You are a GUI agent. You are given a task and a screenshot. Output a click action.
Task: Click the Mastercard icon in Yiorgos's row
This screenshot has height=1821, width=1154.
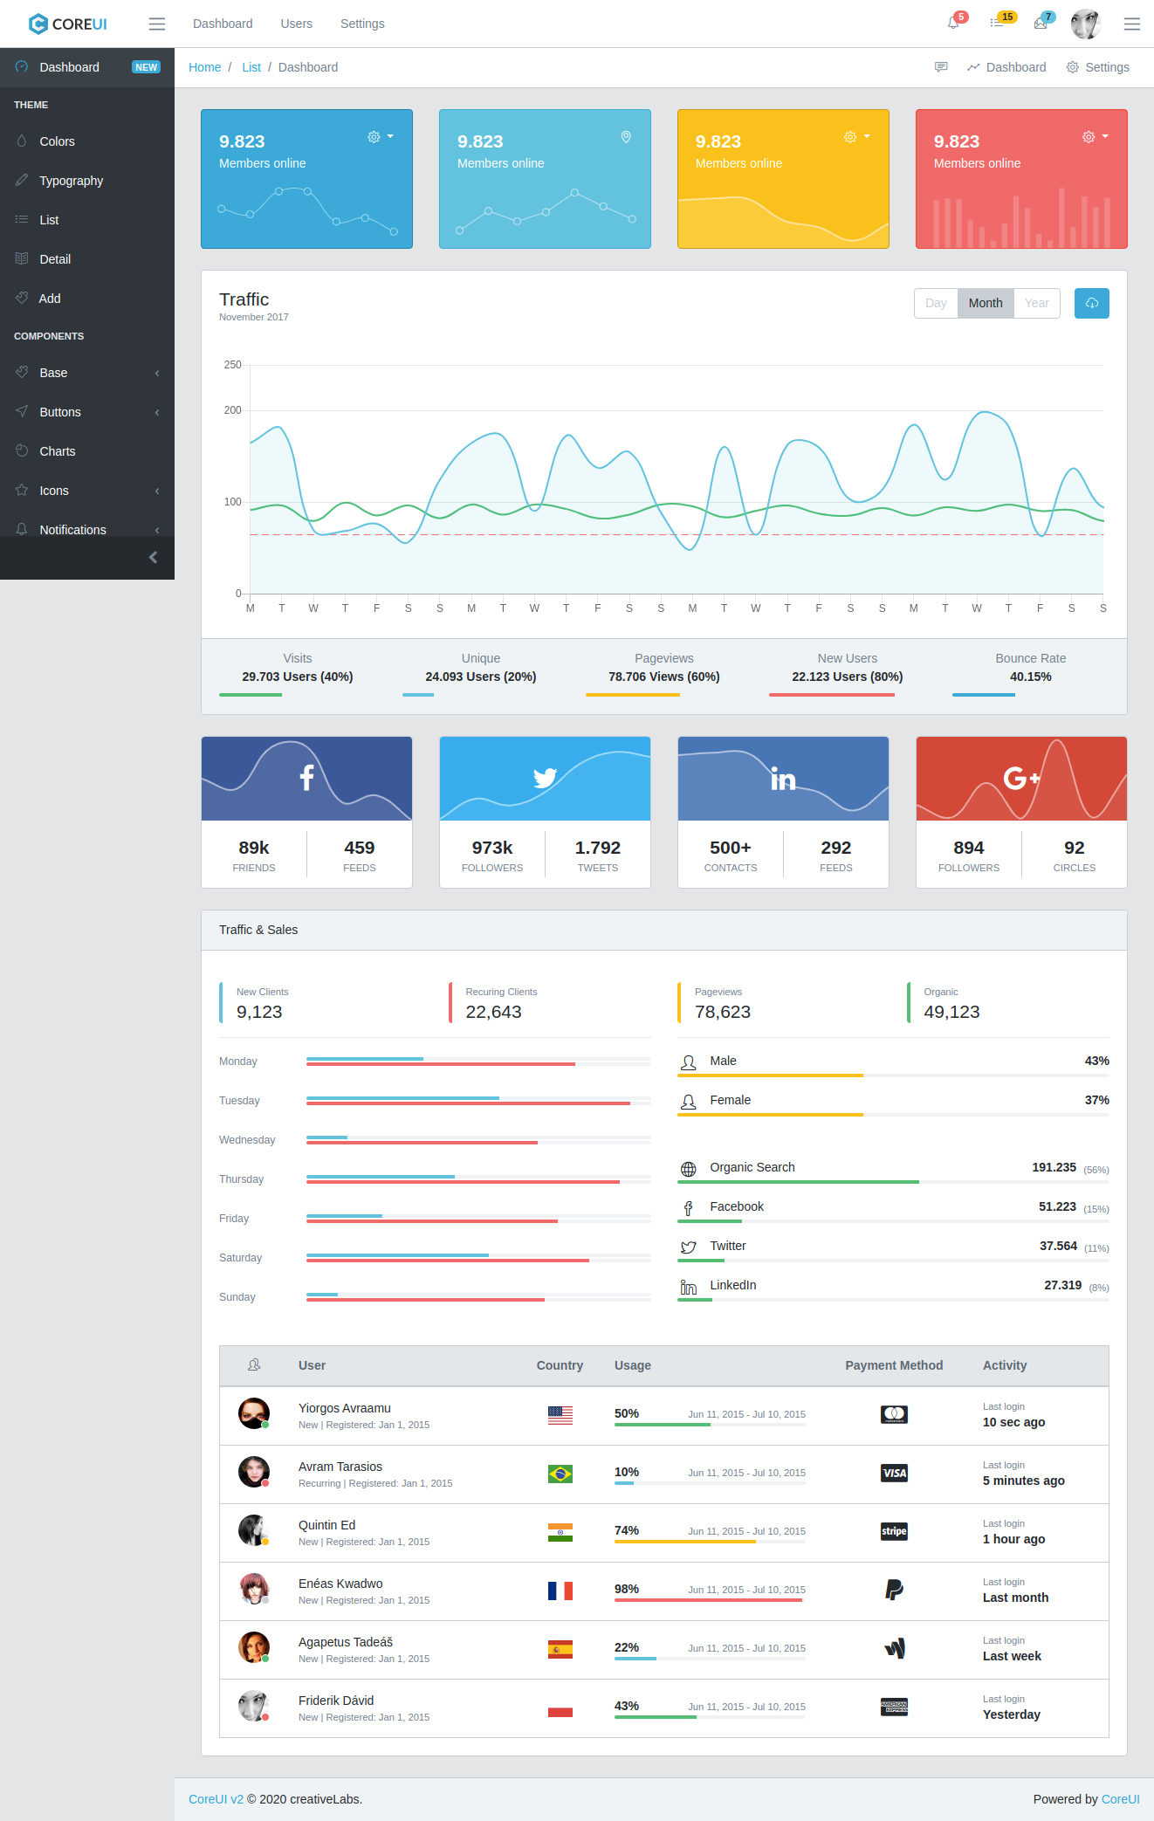(x=894, y=1414)
